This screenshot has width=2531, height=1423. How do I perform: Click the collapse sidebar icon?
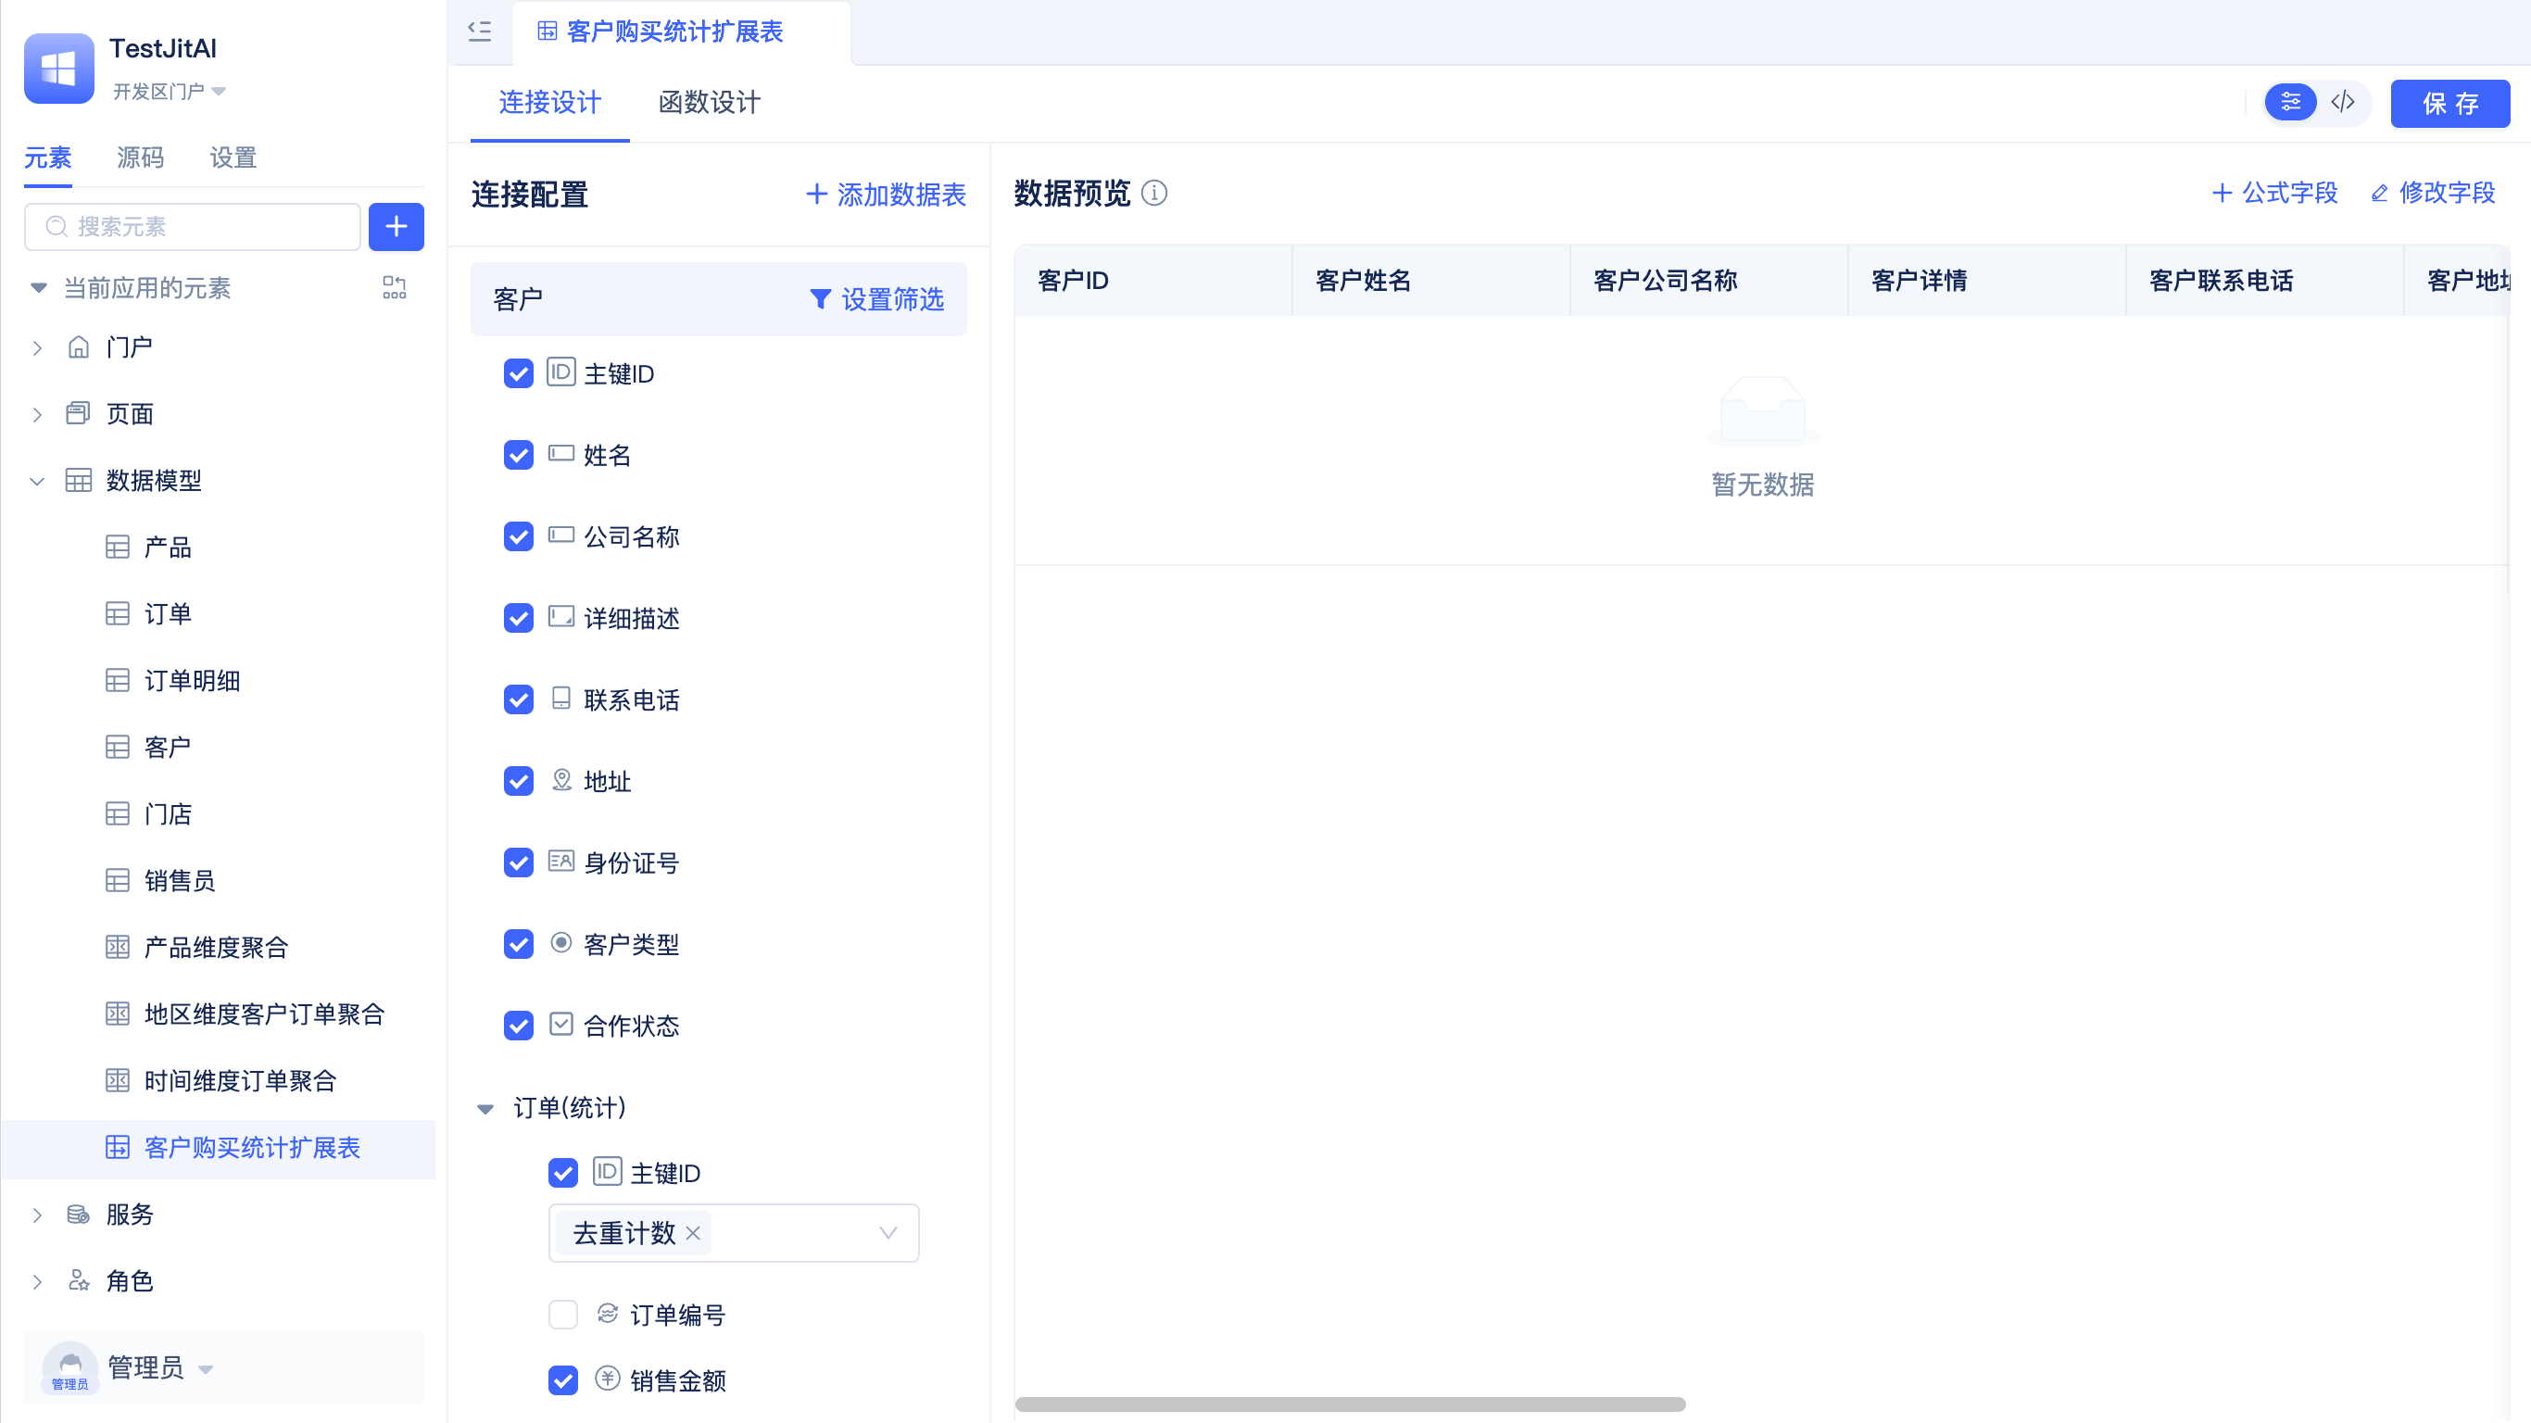click(x=480, y=31)
